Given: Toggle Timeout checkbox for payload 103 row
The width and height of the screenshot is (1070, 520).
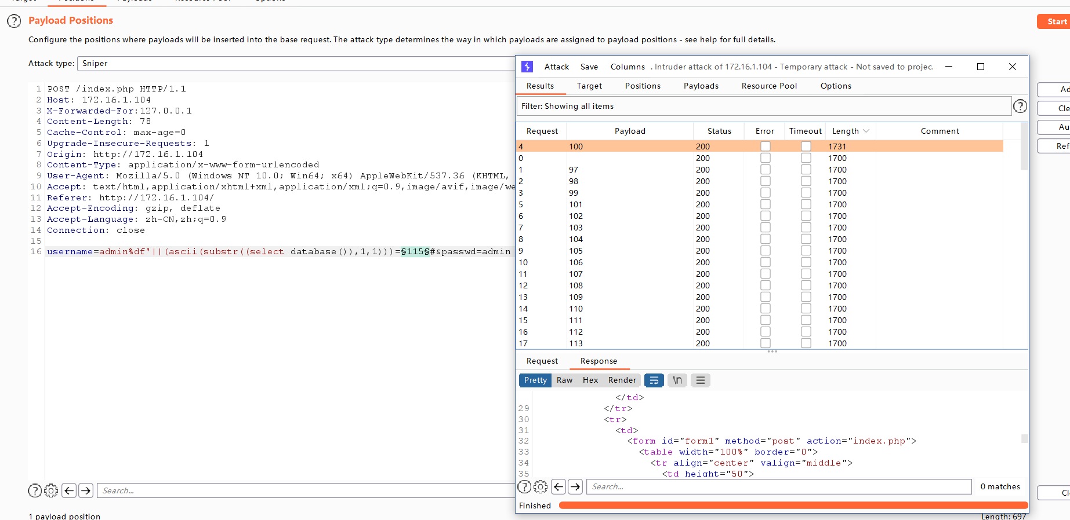Looking at the screenshot, I should point(806,228).
